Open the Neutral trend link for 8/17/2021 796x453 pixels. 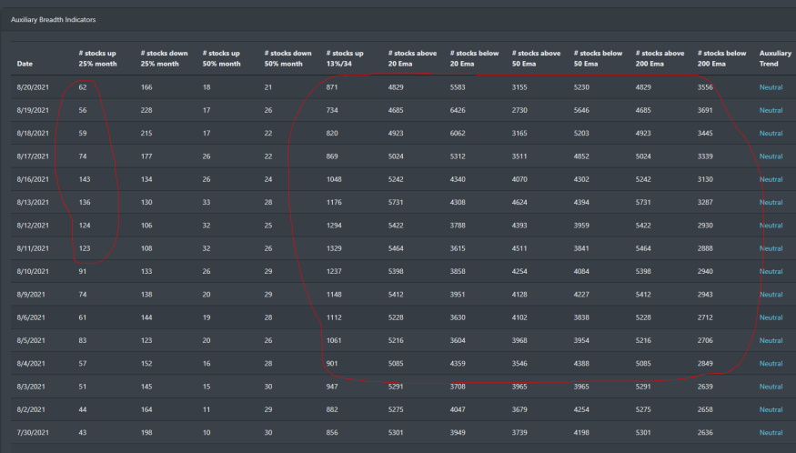(771, 156)
